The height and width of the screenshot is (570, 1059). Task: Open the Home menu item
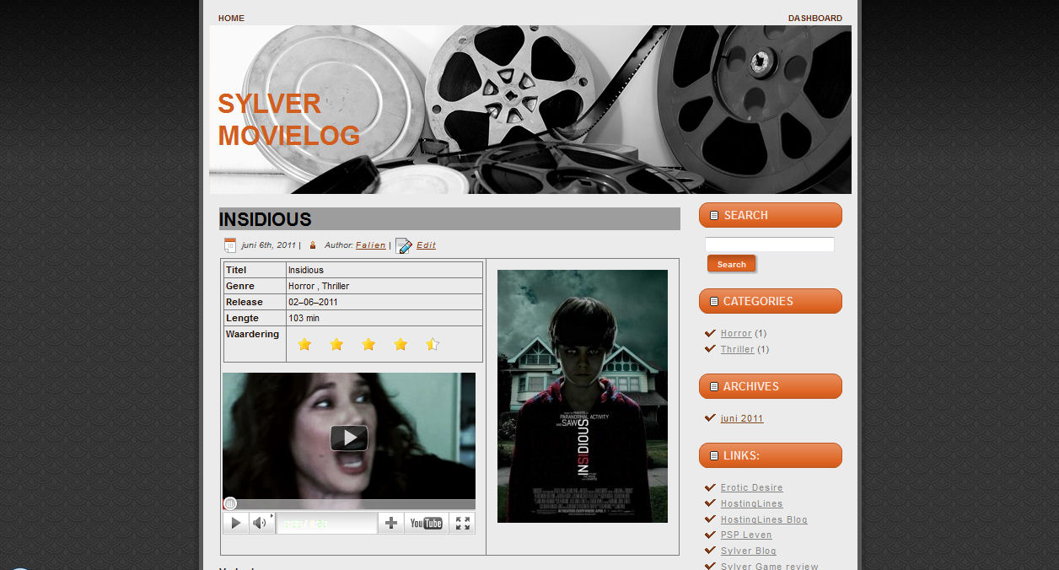pyautogui.click(x=231, y=19)
